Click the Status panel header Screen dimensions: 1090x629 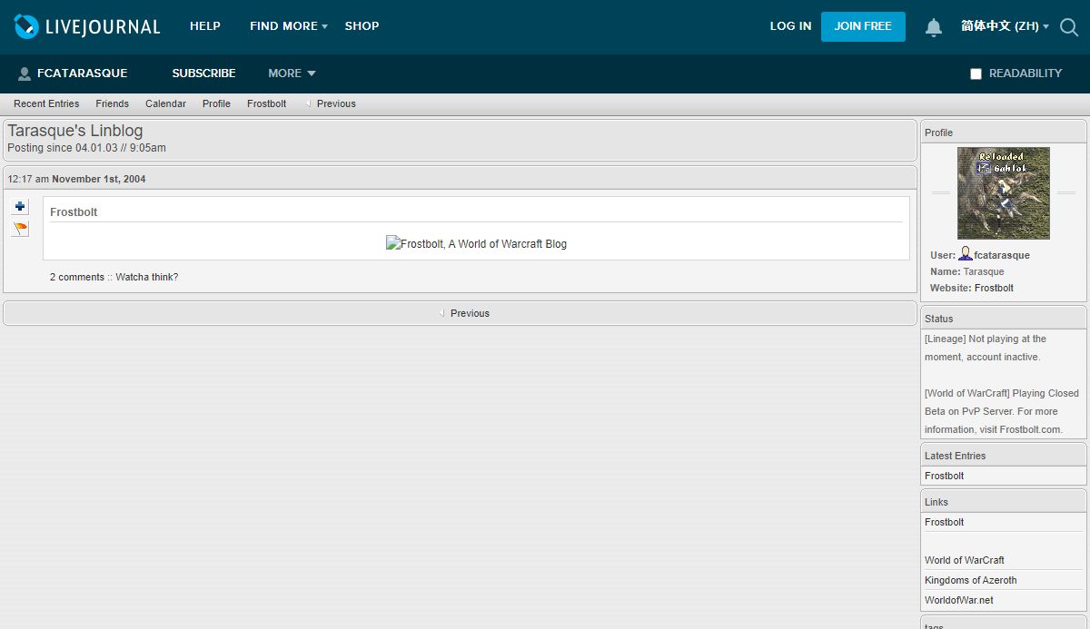[x=1004, y=318]
